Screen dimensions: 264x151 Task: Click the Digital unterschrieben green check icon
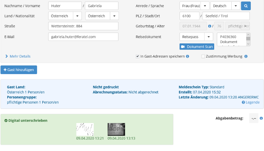(x=6, y=121)
